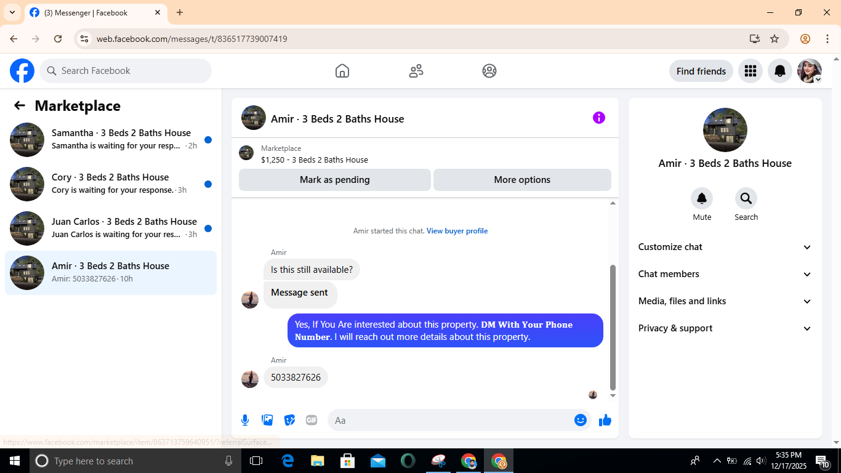Open the Cory conversation

tap(111, 184)
